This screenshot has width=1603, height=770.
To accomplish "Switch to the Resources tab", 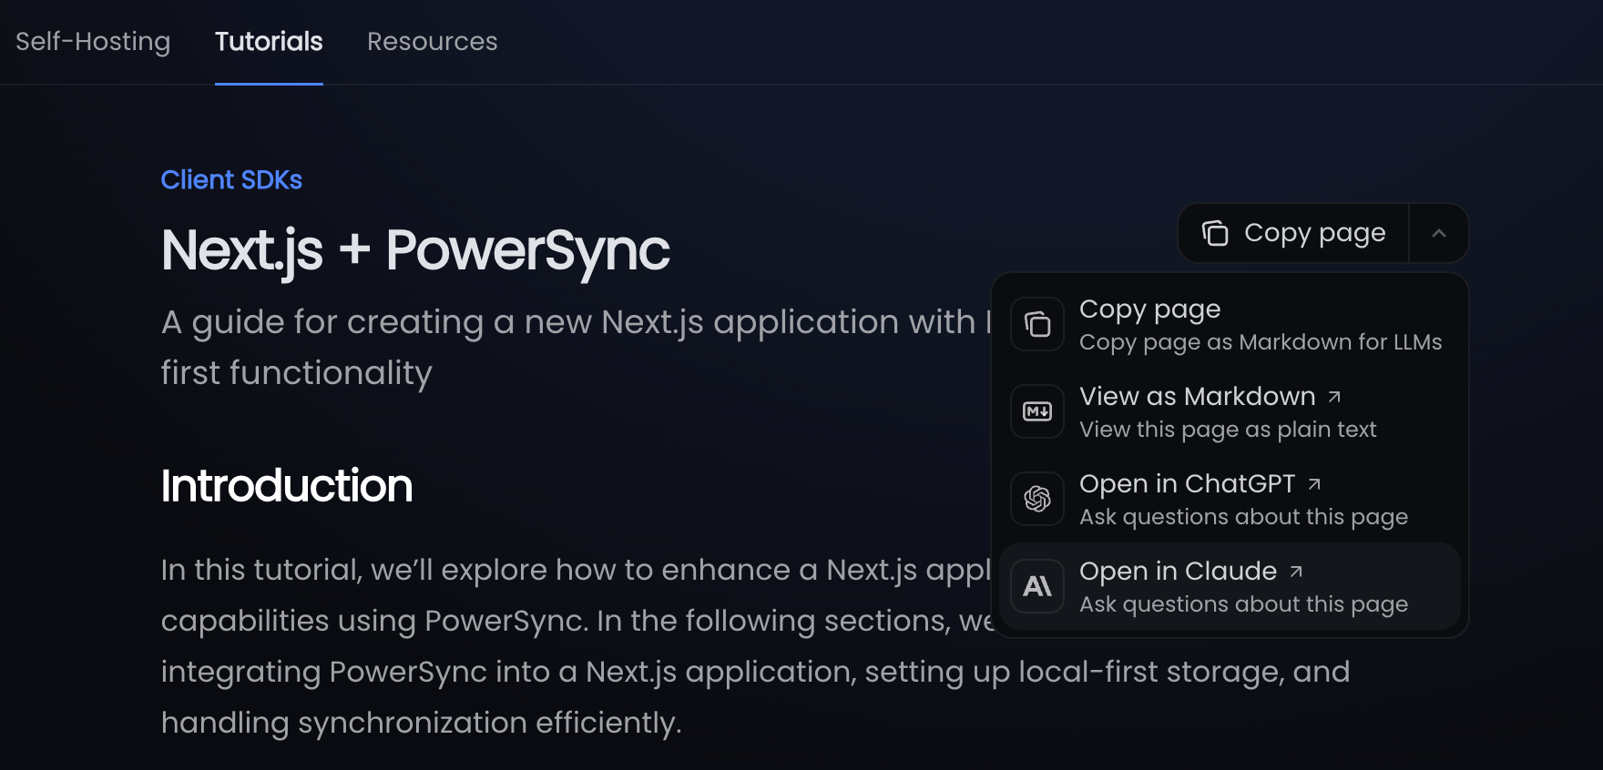I will click(433, 42).
